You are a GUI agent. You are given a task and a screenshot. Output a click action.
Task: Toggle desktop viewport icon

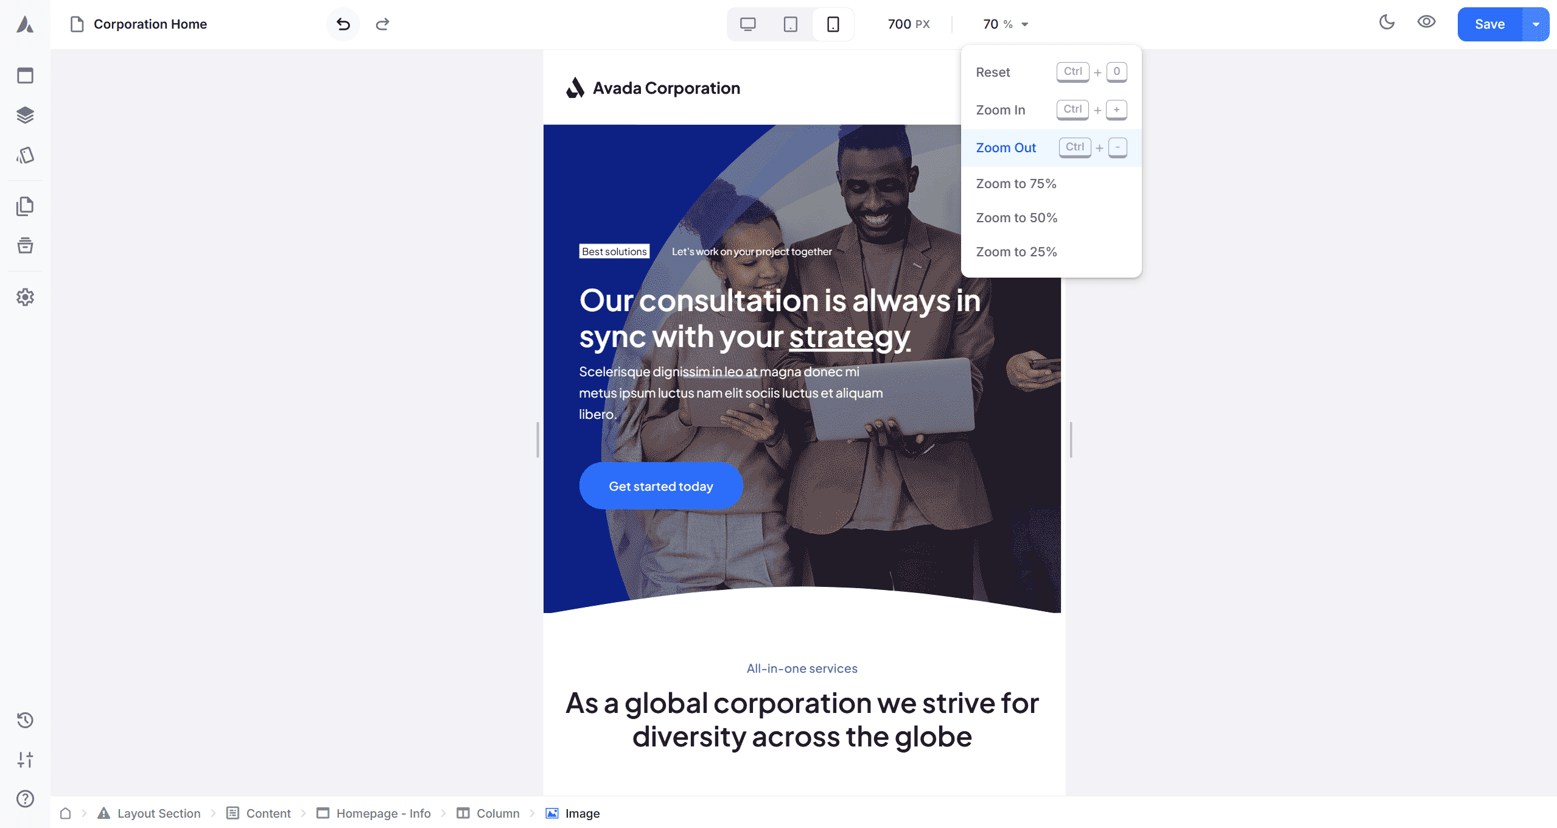pyautogui.click(x=747, y=24)
